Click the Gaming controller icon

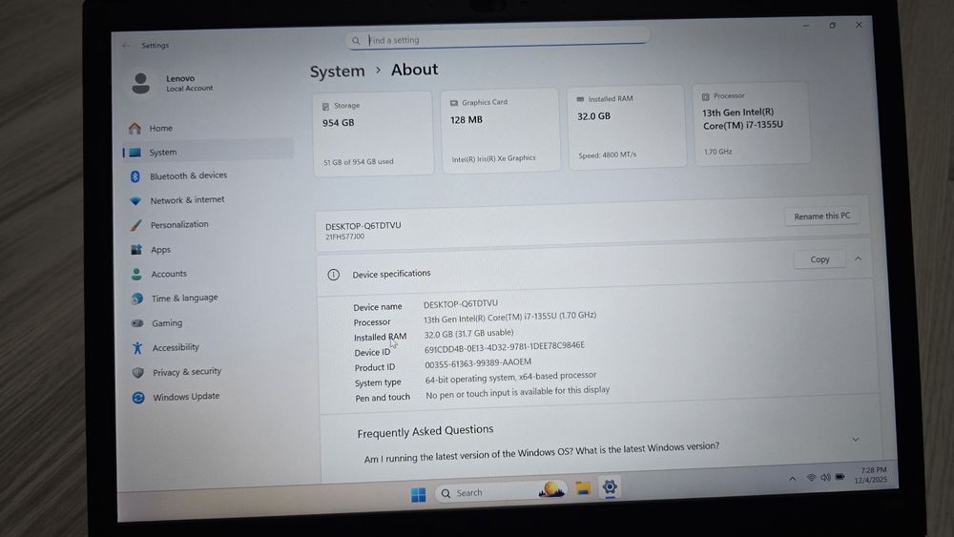coord(137,323)
